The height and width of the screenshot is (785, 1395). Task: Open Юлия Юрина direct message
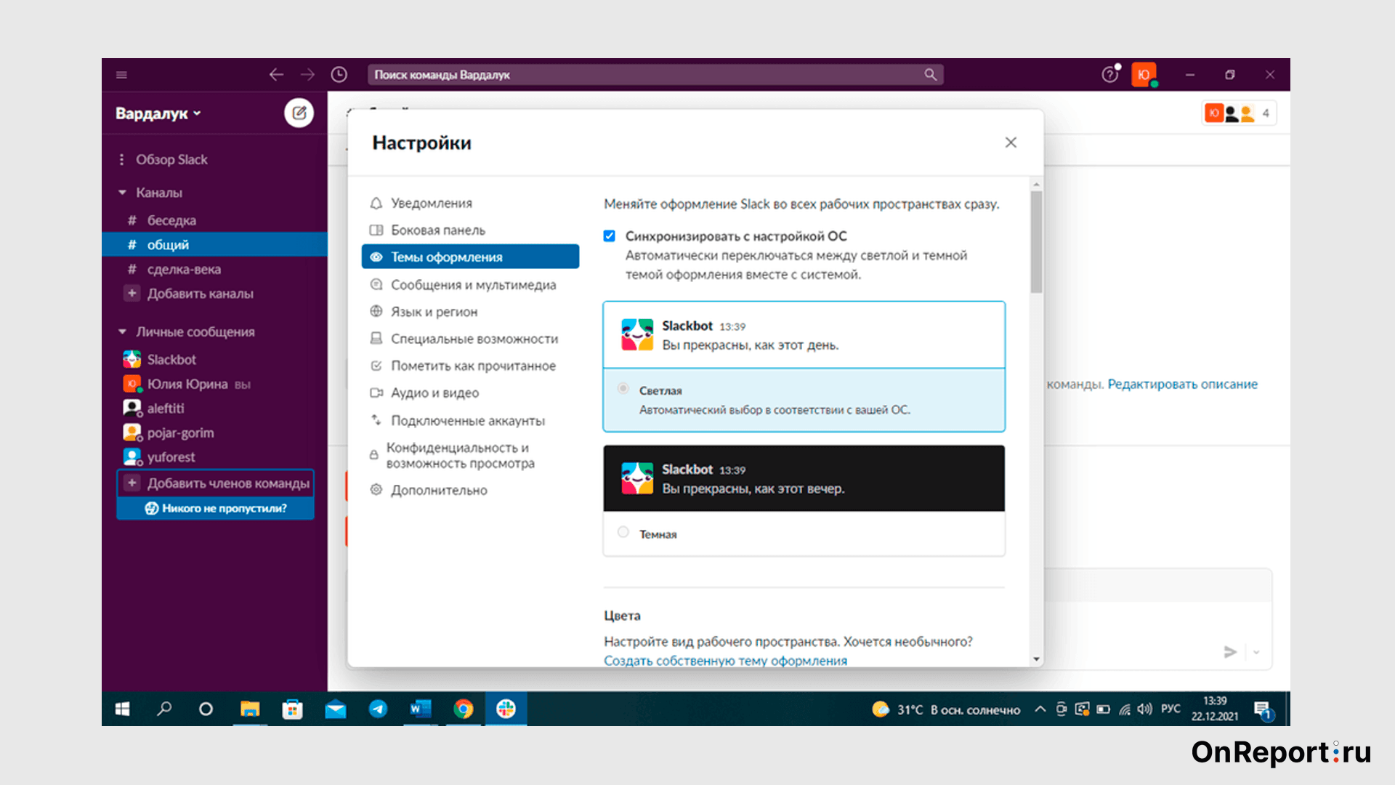[x=214, y=384]
